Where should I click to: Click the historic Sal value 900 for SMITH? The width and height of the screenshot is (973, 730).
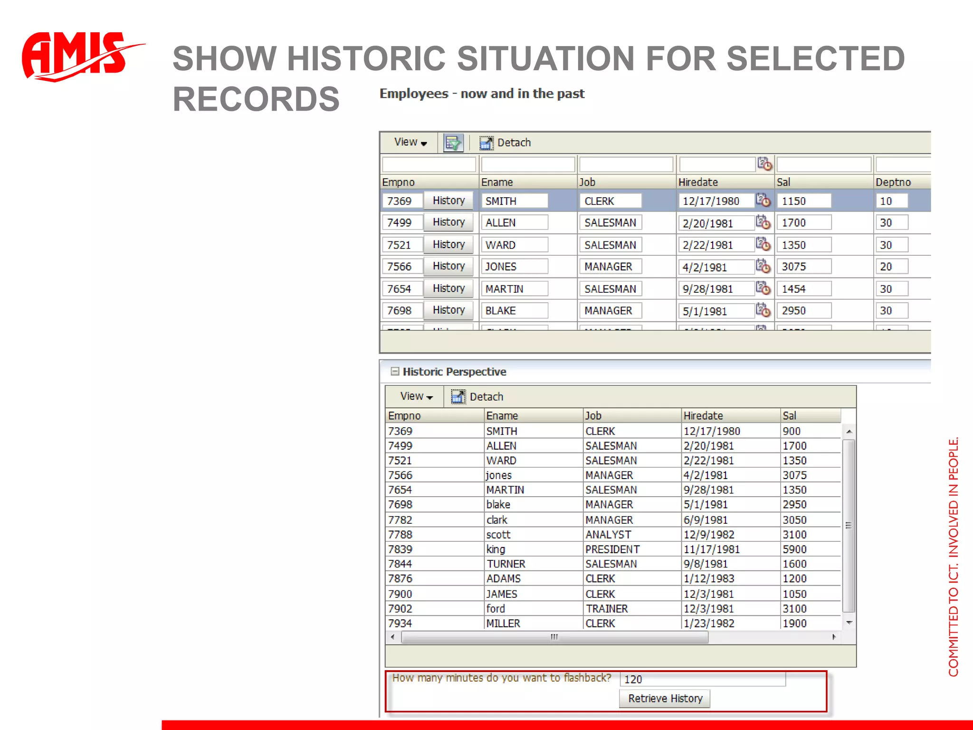pos(792,431)
